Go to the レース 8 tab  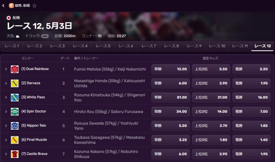coord(171,46)
